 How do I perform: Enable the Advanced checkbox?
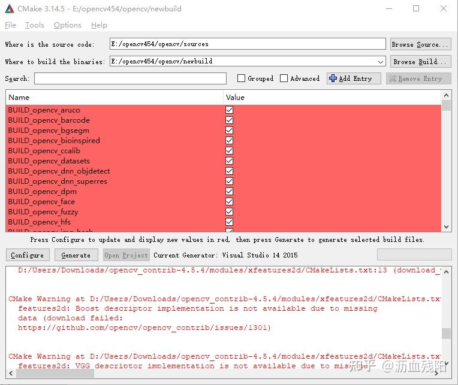tap(284, 78)
